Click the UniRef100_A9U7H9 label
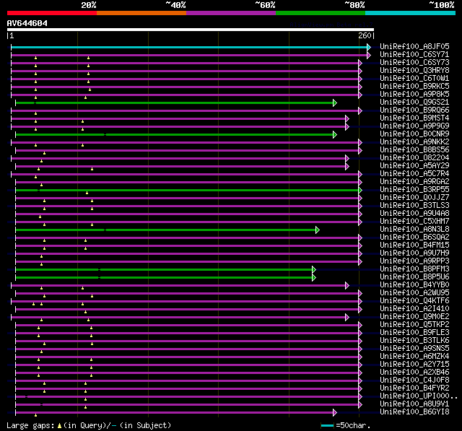Viewport: 462px width, 431px height. tap(414, 253)
